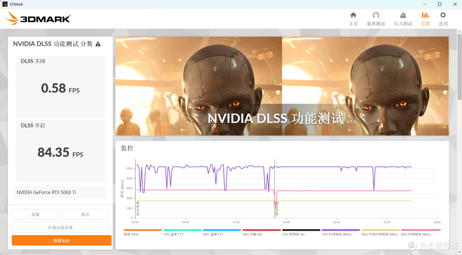The image size is (462, 255).
Task: Click the DLSS 关闭 card label
Action: pos(33,61)
